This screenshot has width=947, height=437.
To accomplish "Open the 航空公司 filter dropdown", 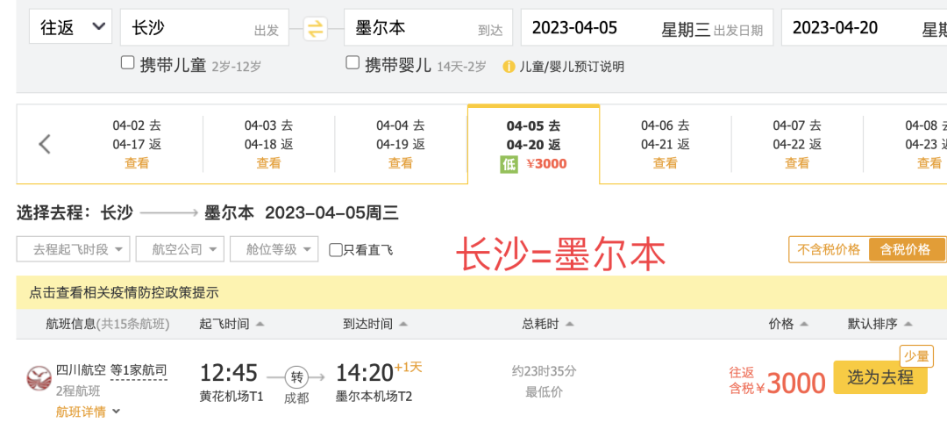I will 180,249.
